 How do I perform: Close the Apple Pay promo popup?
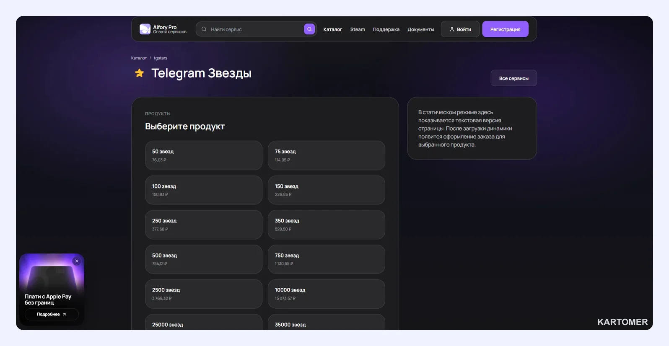coord(77,261)
